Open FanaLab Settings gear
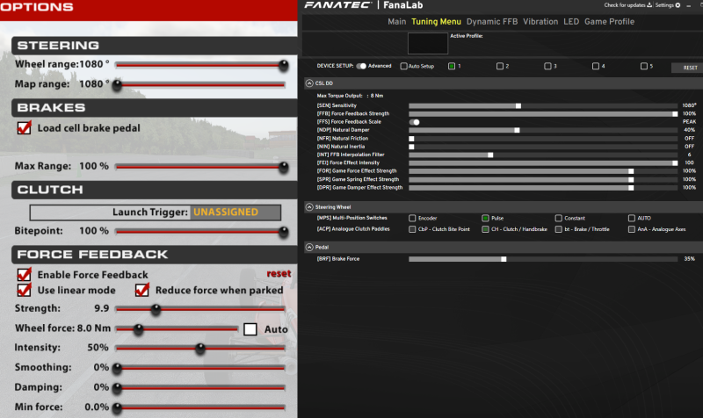The width and height of the screenshot is (703, 418). 668,5
